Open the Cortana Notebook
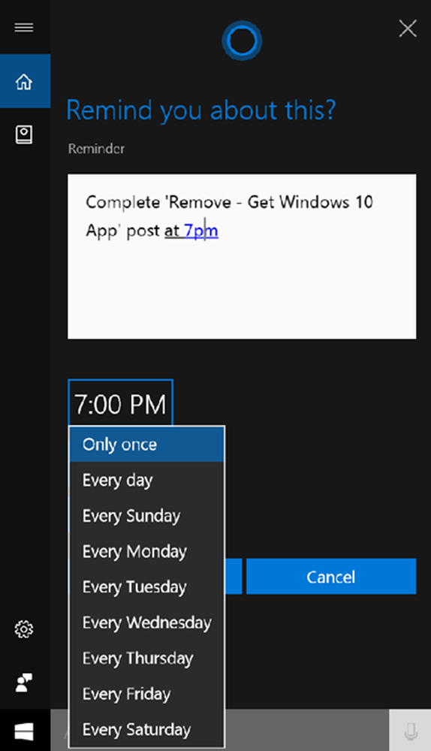 pyautogui.click(x=24, y=134)
